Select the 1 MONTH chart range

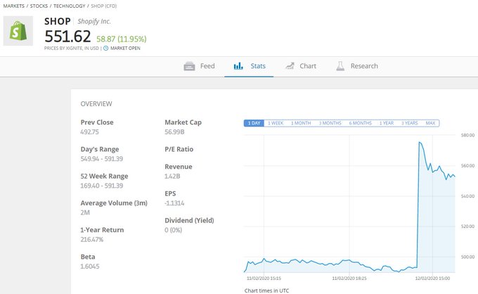pos(301,123)
